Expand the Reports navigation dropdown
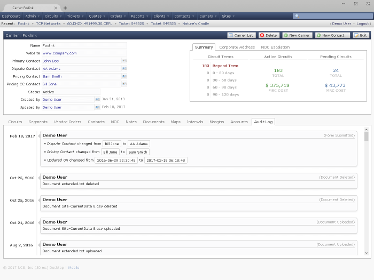The width and height of the screenshot is (374, 280). [x=139, y=17]
